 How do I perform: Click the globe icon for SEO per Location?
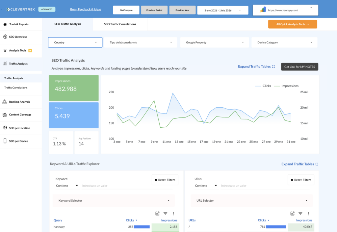click(5, 128)
